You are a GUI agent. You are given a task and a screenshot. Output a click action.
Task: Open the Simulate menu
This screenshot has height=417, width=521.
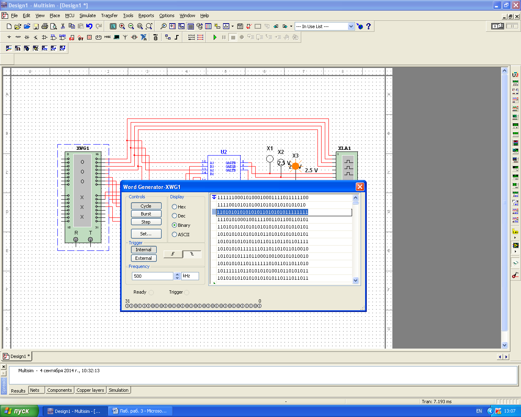click(88, 15)
